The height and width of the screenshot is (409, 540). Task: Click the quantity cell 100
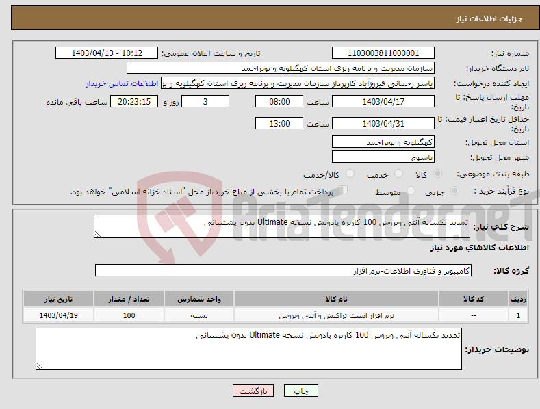(x=129, y=315)
